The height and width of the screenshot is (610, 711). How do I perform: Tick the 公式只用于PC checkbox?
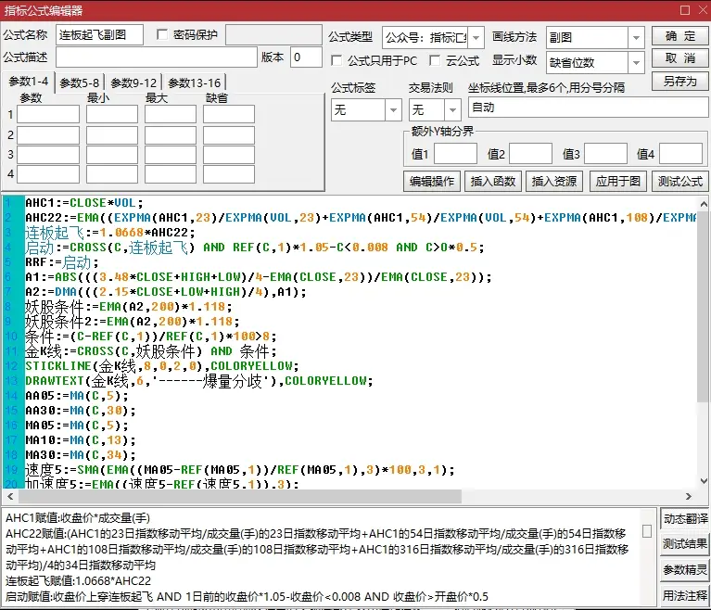point(337,61)
